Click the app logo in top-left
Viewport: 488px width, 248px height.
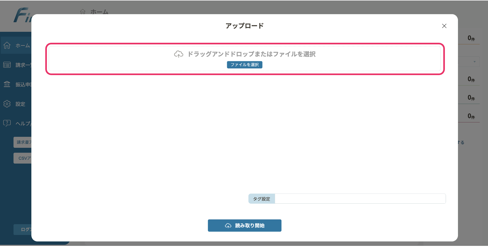tap(22, 15)
